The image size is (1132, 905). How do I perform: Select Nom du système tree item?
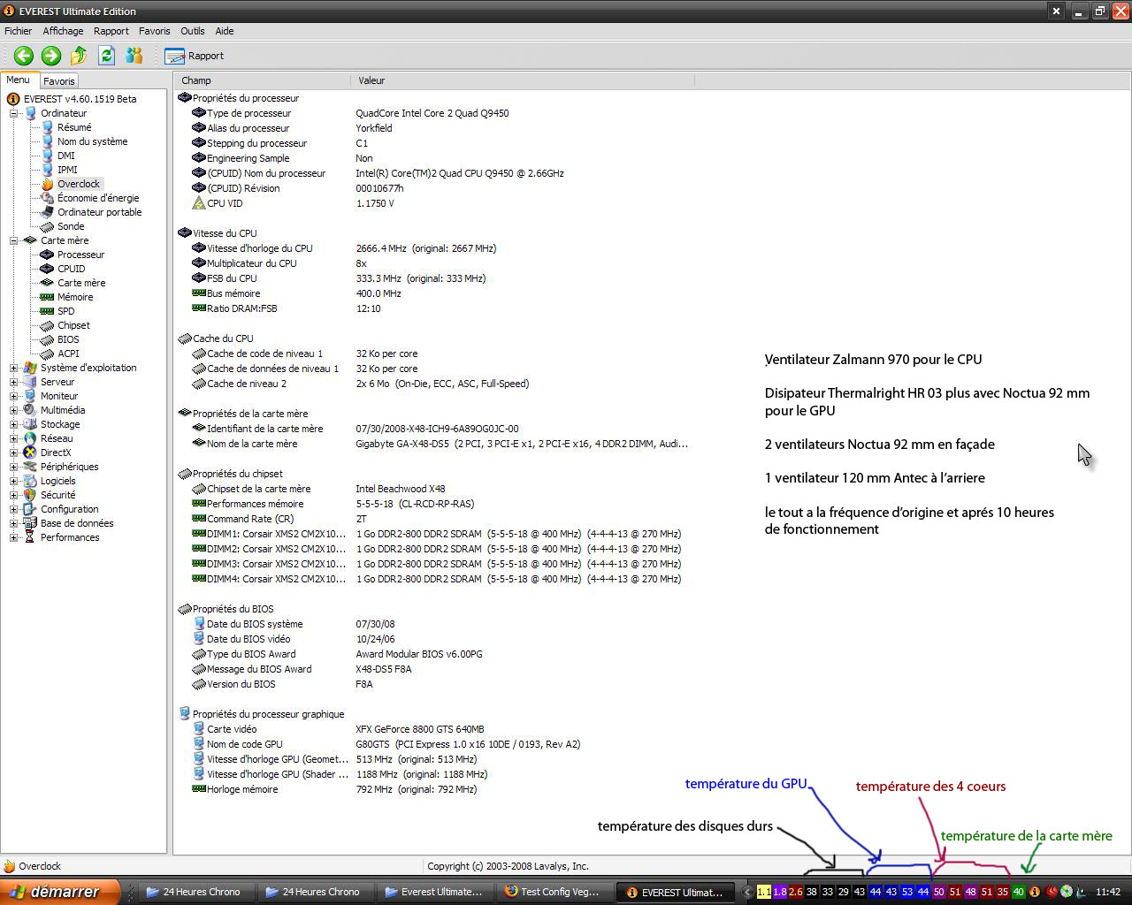click(92, 141)
